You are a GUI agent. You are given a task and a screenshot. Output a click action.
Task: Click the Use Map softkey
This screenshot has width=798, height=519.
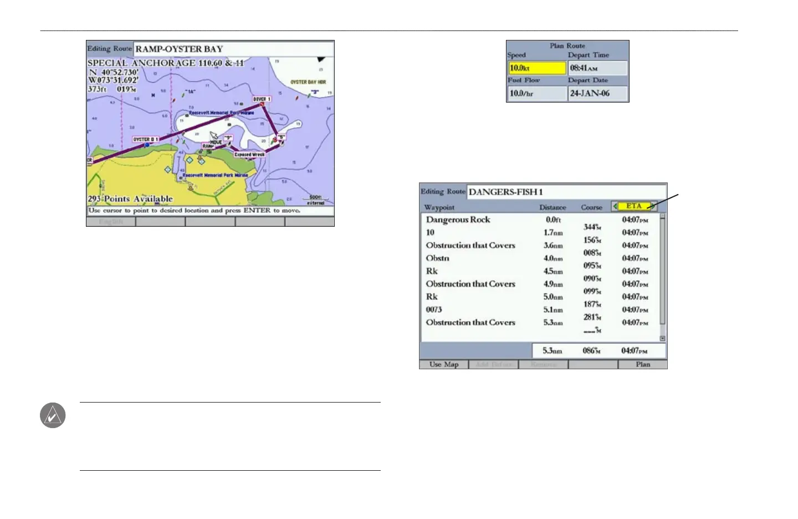pos(444,364)
